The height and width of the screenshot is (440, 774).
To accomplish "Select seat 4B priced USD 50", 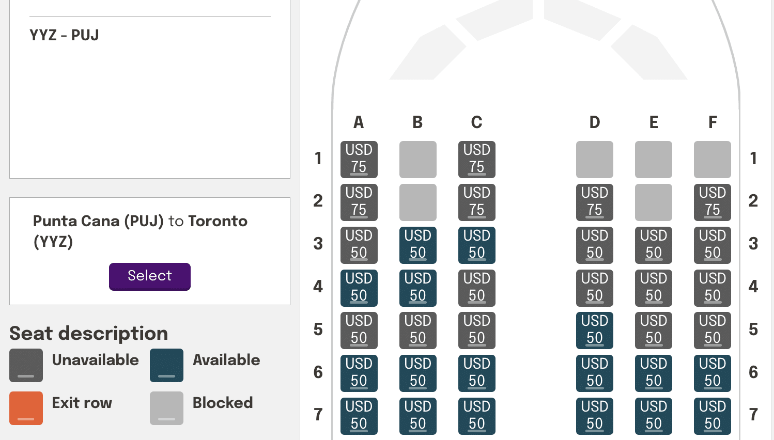I will [417, 288].
